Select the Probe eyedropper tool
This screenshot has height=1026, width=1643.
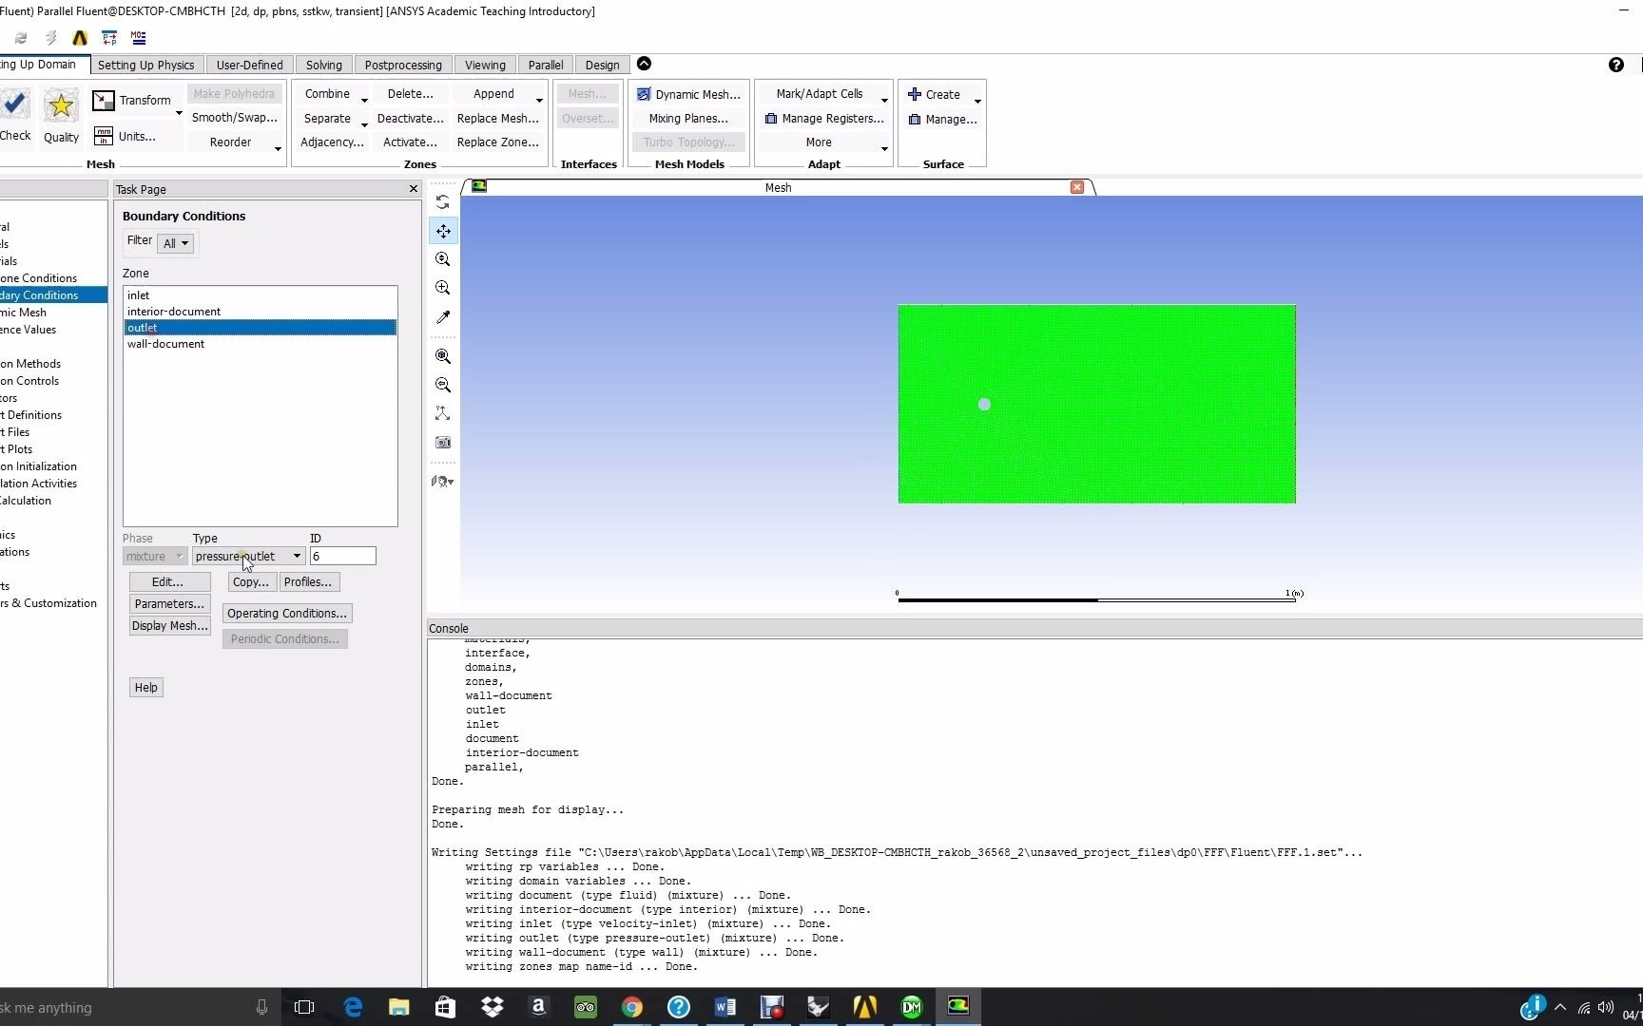(443, 317)
